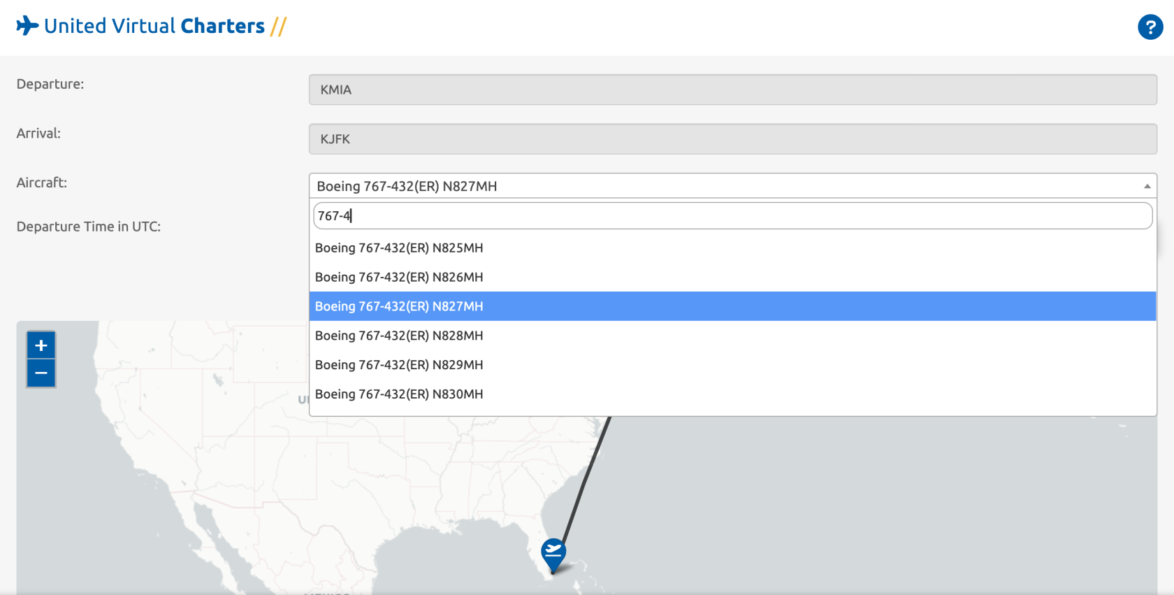Choose highlighted Boeing 767-432(ER) N827MH option
1174x595 pixels.
point(732,306)
